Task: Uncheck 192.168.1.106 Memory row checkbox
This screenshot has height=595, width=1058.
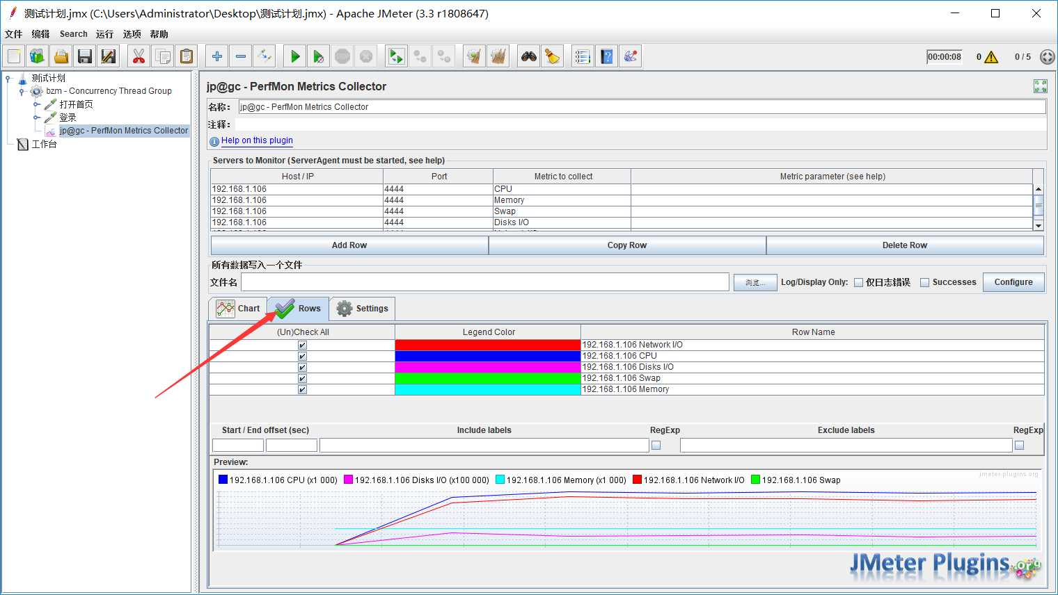Action: click(302, 389)
